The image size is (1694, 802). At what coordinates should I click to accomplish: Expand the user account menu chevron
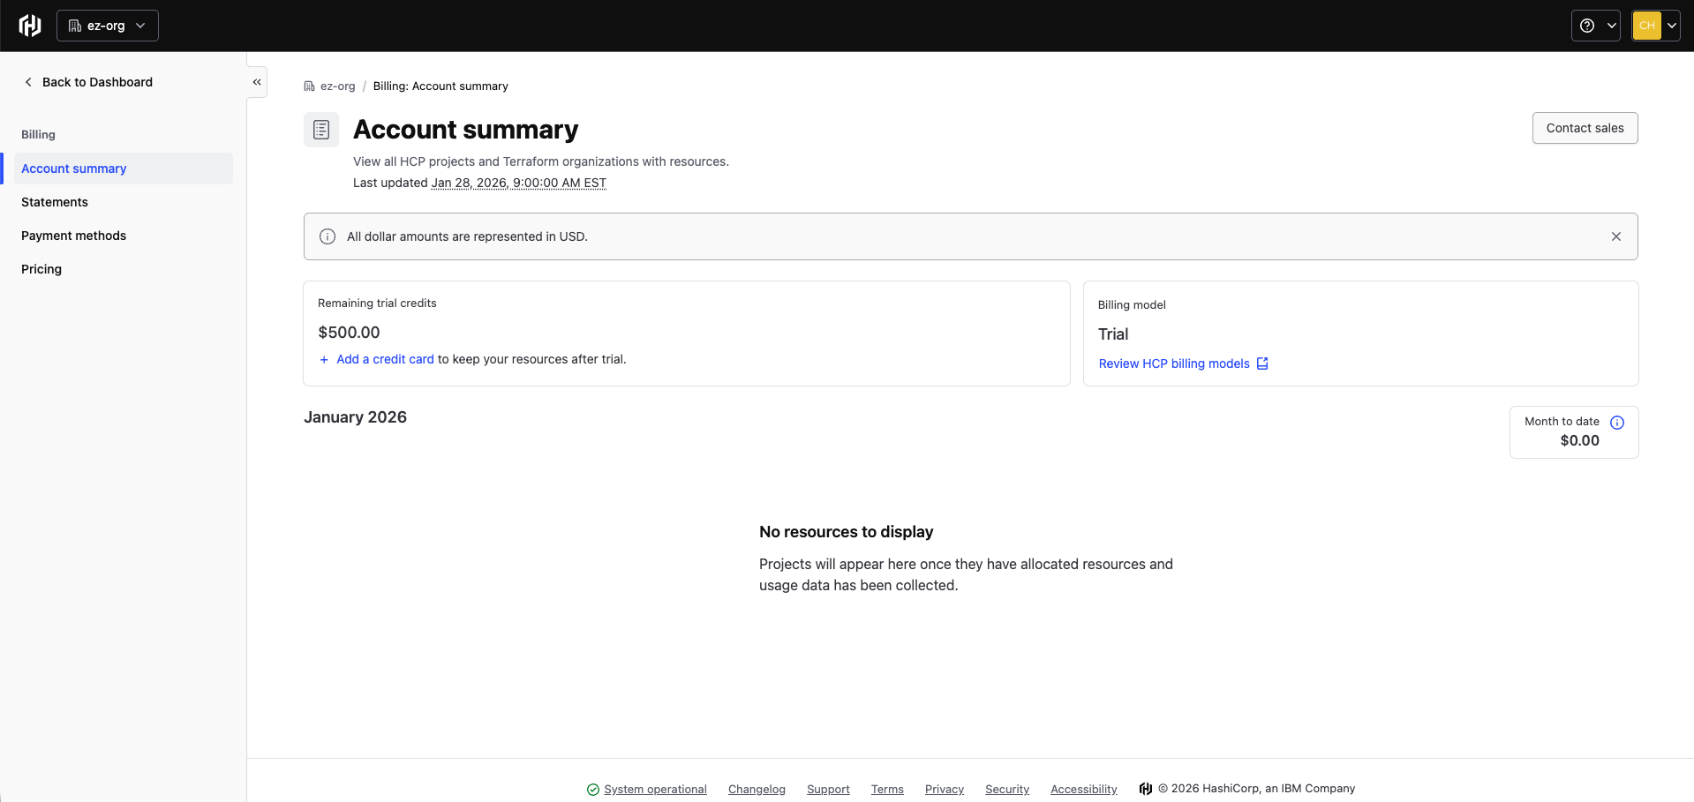point(1672,26)
